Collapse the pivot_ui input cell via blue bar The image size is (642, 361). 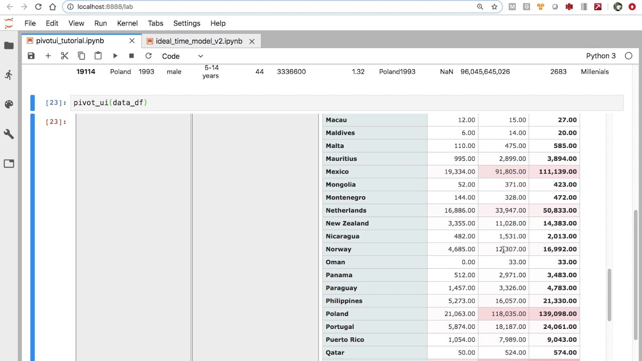click(x=33, y=103)
